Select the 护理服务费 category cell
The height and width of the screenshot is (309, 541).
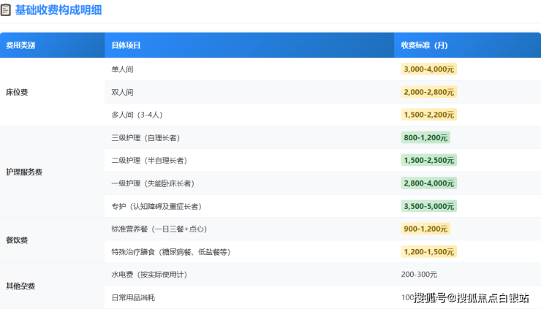(24, 172)
